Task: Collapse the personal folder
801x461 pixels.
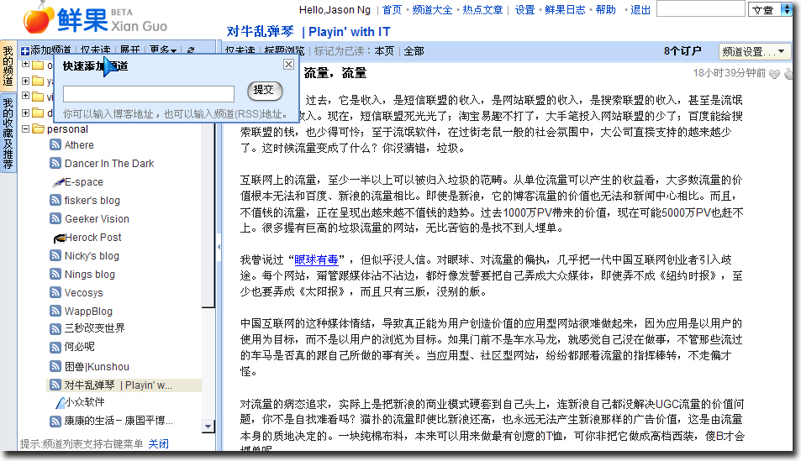Action: pos(25,129)
